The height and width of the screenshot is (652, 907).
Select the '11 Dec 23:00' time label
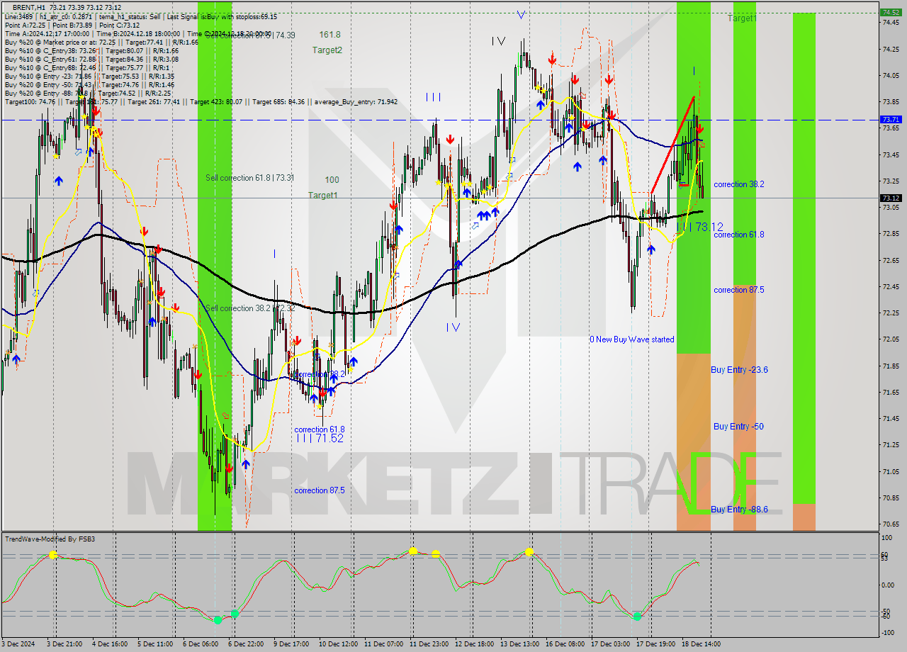coord(429,644)
